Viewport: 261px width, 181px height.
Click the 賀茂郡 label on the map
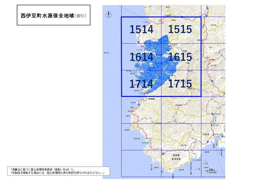[x=176, y=155]
